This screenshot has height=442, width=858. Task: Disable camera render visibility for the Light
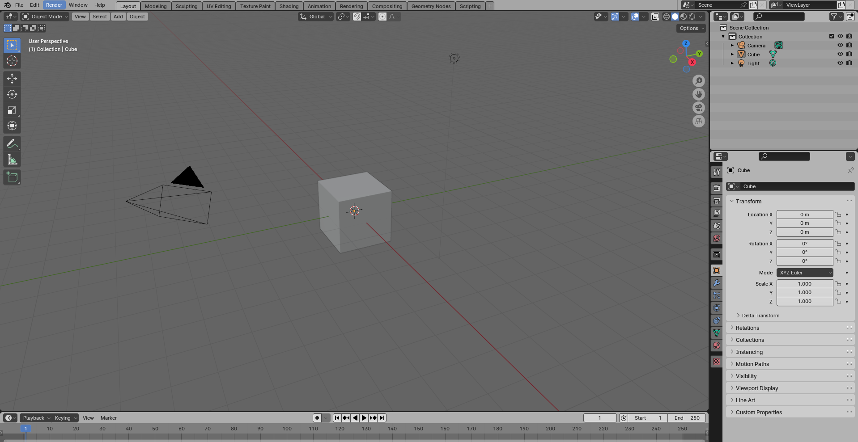849,63
